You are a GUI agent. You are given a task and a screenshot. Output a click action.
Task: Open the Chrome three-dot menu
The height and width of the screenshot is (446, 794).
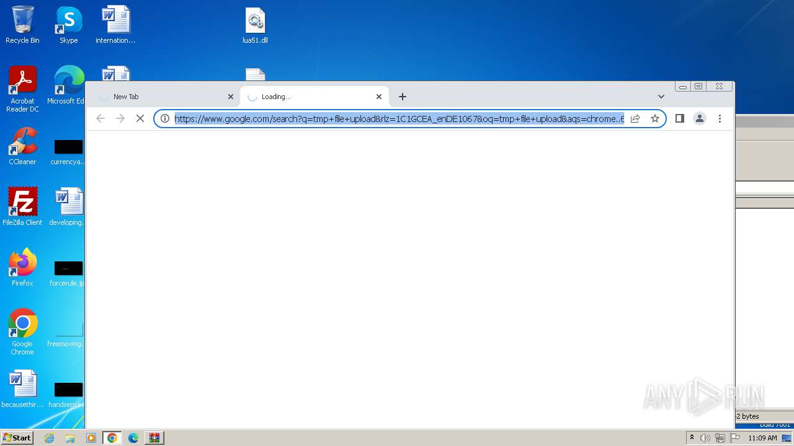720,118
